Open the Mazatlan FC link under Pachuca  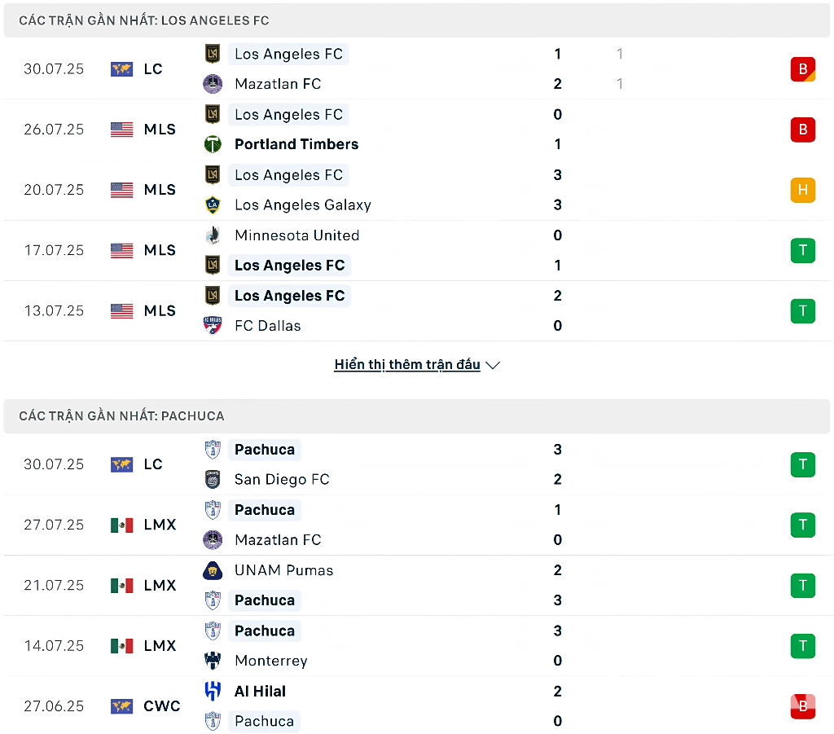pos(278,540)
